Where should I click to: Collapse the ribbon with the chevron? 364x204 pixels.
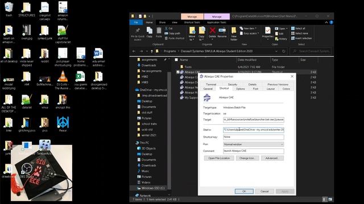(326, 23)
